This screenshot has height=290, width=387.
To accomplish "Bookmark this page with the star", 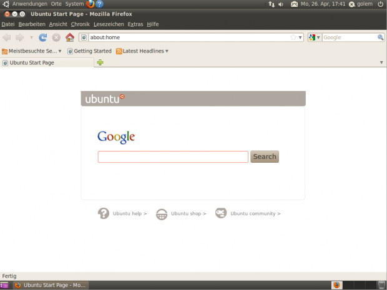I will click(293, 37).
